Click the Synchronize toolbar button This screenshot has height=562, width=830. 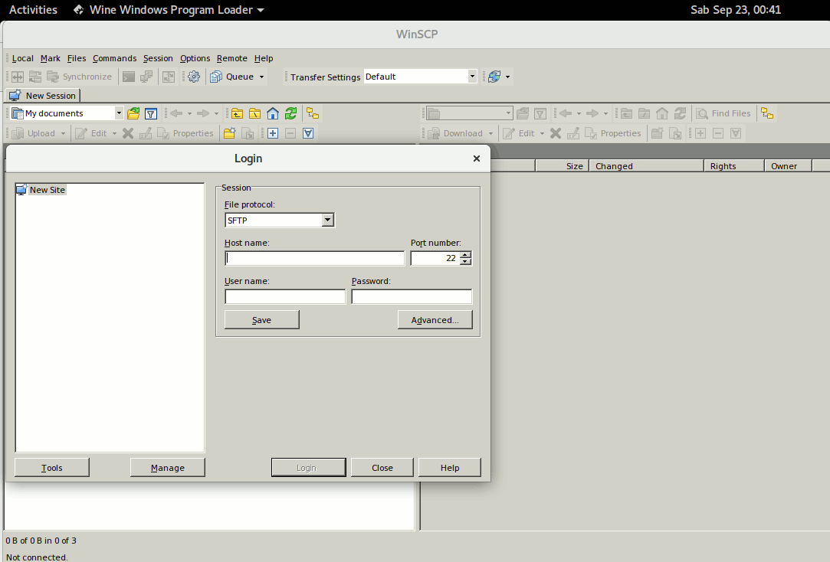click(80, 77)
